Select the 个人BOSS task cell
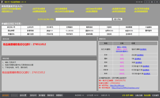Screen dimensions: 160x98 point(70,31)
